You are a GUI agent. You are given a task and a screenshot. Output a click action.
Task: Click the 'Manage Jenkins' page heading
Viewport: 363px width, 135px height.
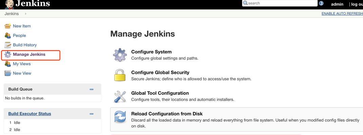click(143, 34)
